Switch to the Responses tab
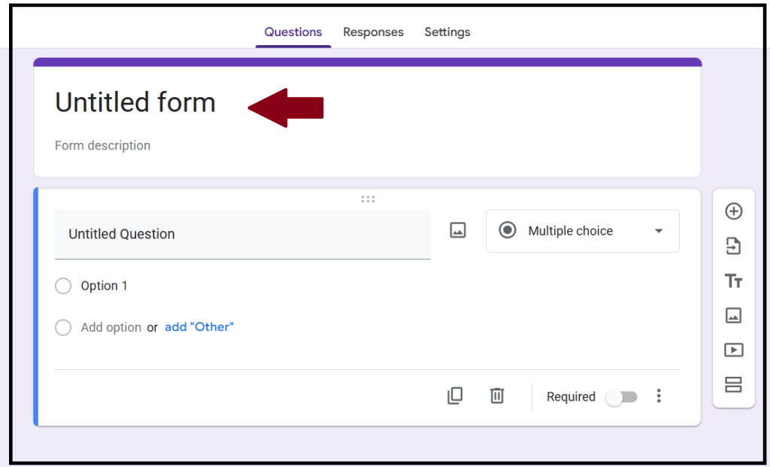Viewport: 770px width, 467px height. click(373, 32)
